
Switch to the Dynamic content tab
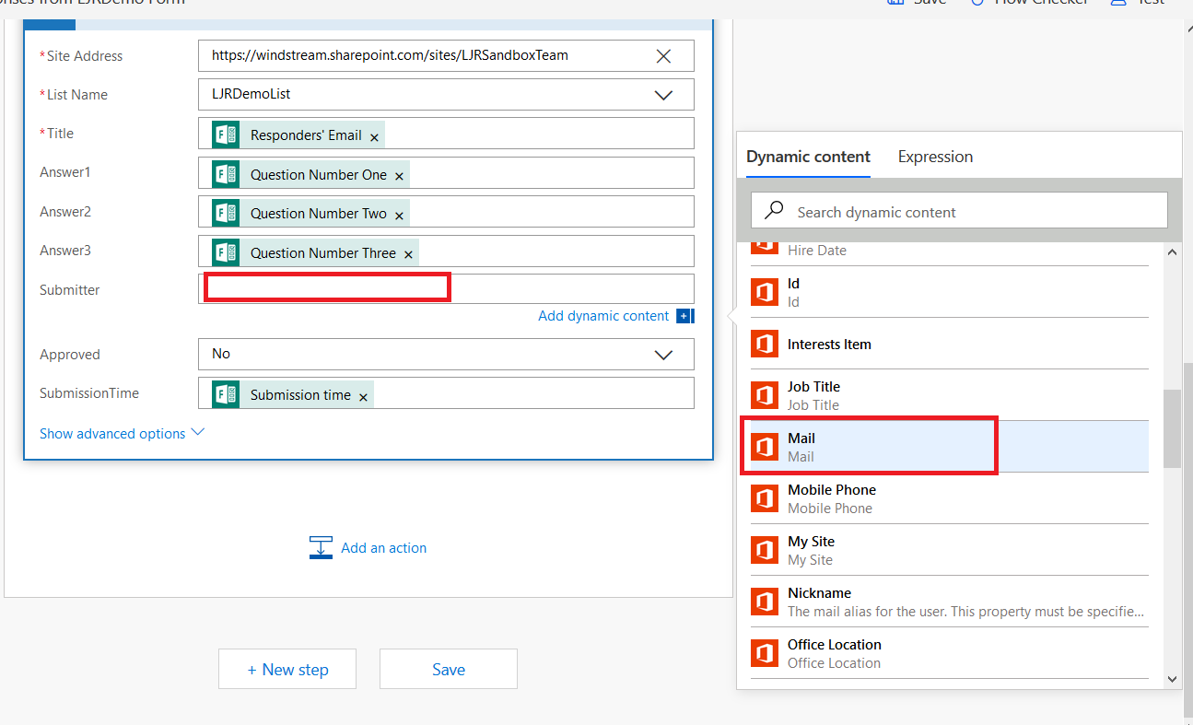pos(808,157)
